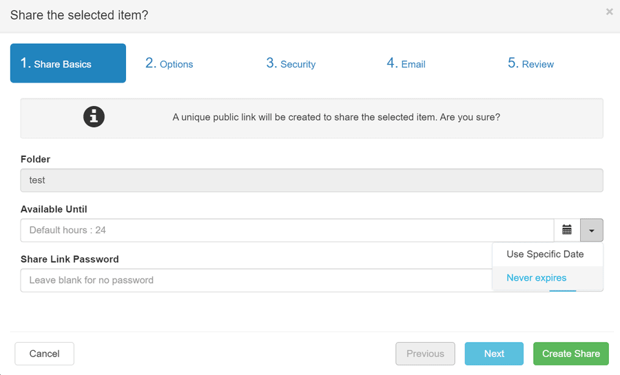Jump to the Email step
This screenshot has width=620, height=375.
tap(406, 63)
